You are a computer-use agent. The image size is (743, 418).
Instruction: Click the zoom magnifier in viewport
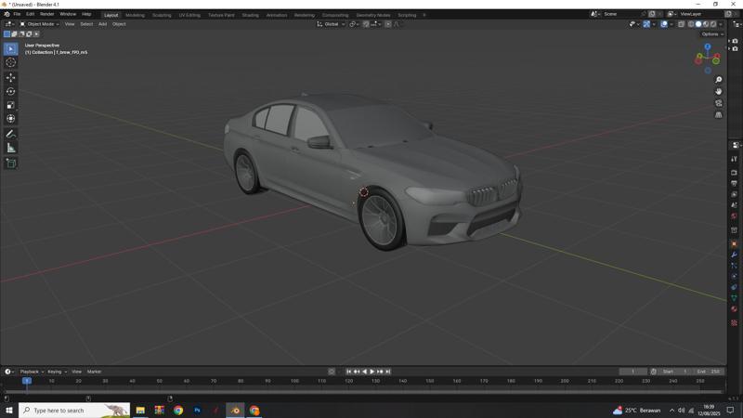point(718,80)
